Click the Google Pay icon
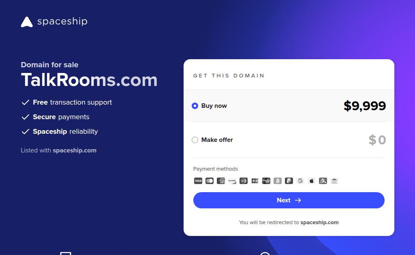Viewport: 415px width, 255px height. click(300, 181)
